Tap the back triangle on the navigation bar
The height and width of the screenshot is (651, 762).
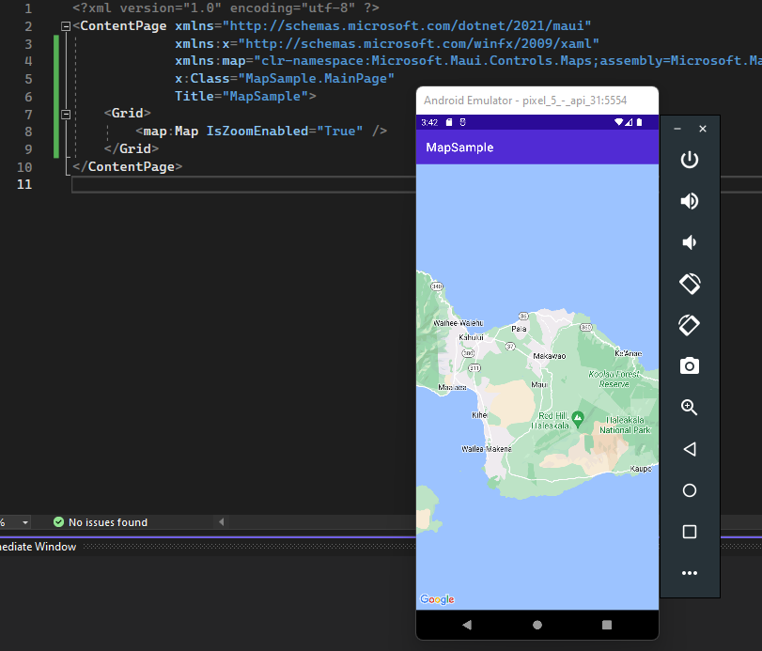467,623
